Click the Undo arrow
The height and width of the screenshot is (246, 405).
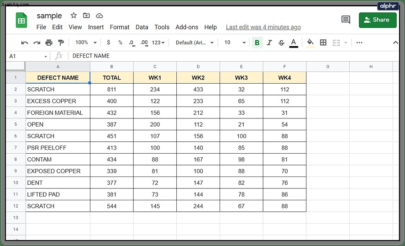(25, 43)
